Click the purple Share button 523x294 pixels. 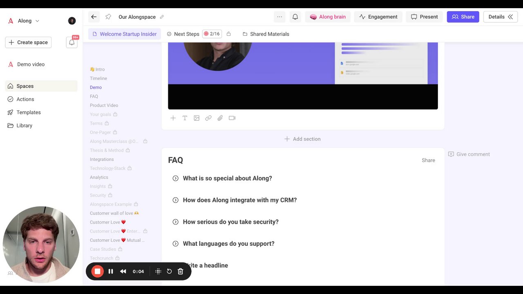tap(463, 17)
